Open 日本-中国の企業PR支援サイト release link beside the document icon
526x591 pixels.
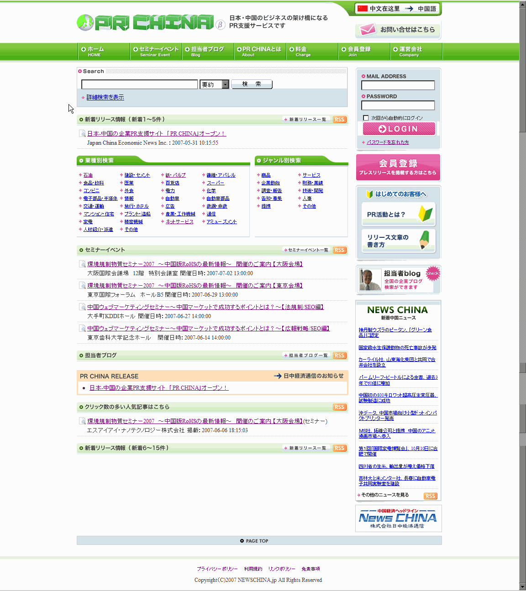157,134
